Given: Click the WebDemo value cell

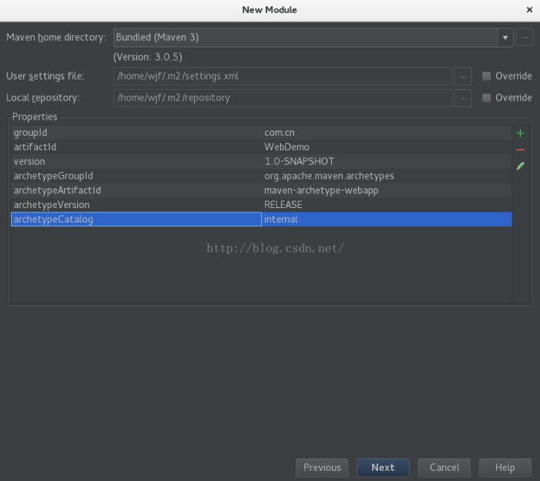Looking at the screenshot, I should click(x=387, y=147).
